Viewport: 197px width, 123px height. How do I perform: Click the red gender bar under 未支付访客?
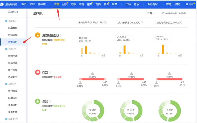pos(93,80)
